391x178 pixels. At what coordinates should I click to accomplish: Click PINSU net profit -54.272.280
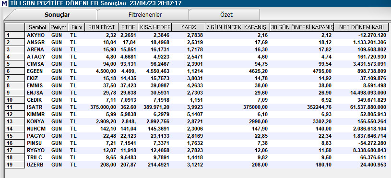[372, 143]
